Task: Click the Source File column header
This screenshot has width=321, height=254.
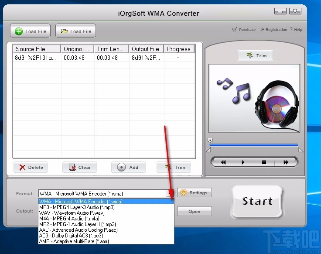Action: tap(37, 49)
